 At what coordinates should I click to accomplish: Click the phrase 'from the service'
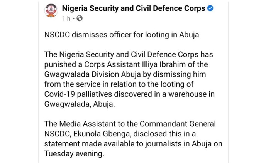[72, 84]
